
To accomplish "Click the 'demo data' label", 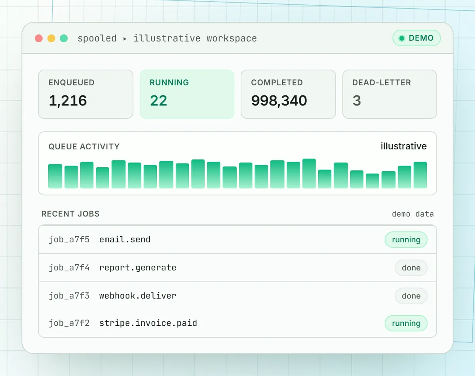I will pos(413,214).
